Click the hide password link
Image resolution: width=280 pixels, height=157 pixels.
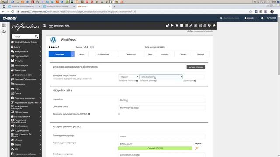(198, 143)
